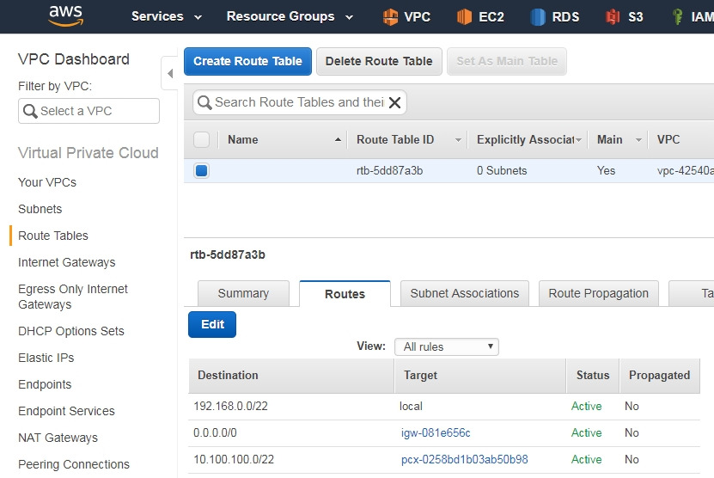
Task: Open the VPC shortcut icon in the top bar
Action: pos(390,17)
